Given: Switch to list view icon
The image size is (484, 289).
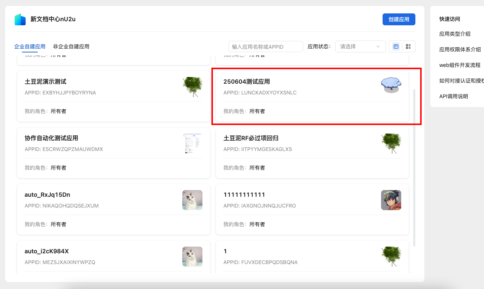Looking at the screenshot, I should pyautogui.click(x=408, y=46).
